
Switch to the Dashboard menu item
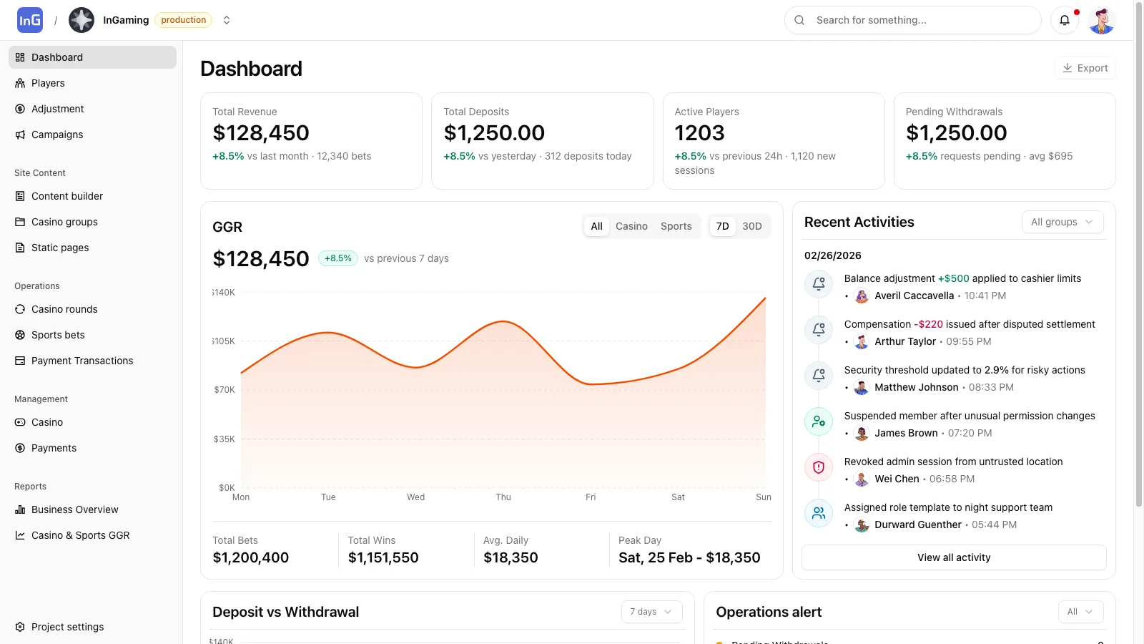click(57, 57)
